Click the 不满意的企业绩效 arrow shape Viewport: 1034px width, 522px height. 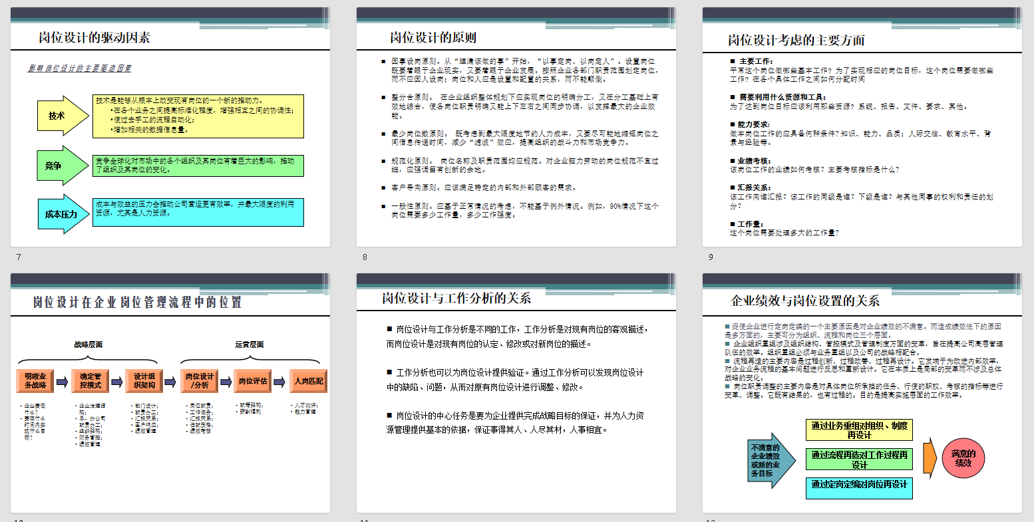tap(771, 461)
